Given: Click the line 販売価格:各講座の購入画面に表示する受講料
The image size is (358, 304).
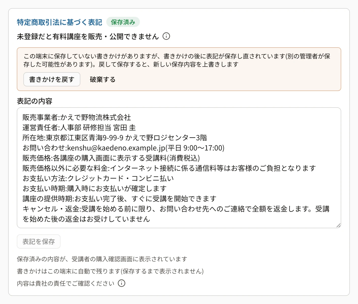Looking at the screenshot, I should click(x=111, y=158).
